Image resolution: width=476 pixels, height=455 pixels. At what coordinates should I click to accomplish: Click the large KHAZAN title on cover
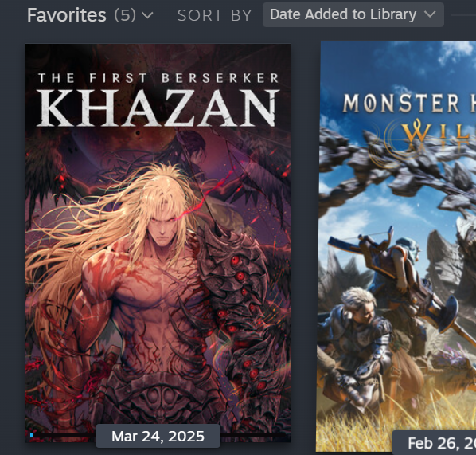tap(158, 108)
